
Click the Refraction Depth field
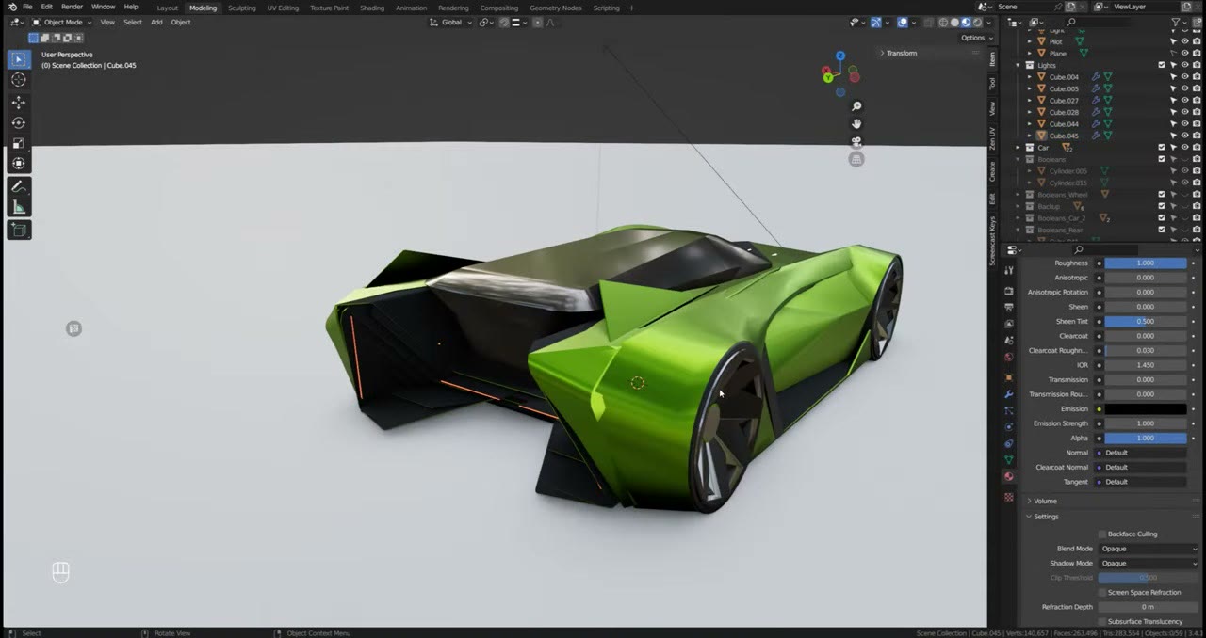[x=1149, y=607]
